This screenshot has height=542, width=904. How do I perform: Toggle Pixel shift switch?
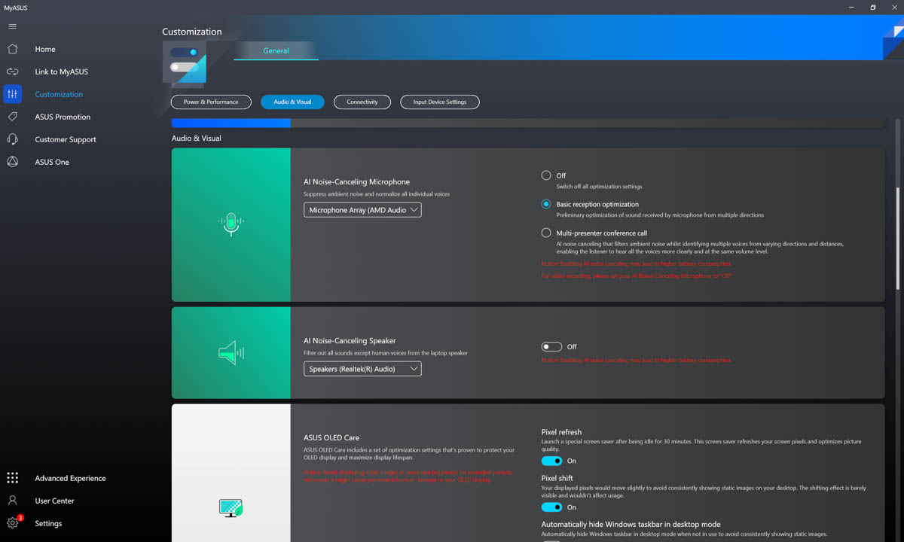click(x=551, y=507)
